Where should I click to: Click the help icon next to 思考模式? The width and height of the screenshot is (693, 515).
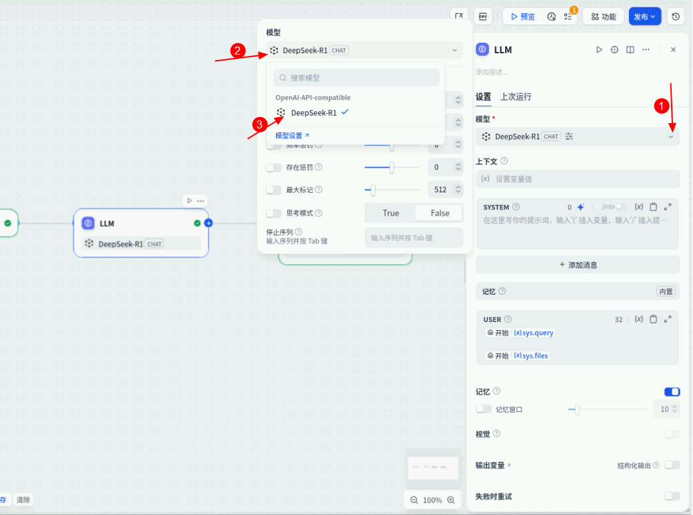click(319, 213)
